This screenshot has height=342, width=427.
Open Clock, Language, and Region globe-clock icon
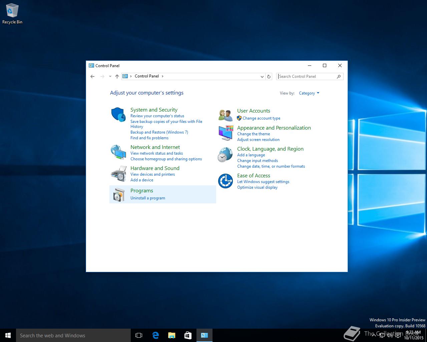[225, 154]
